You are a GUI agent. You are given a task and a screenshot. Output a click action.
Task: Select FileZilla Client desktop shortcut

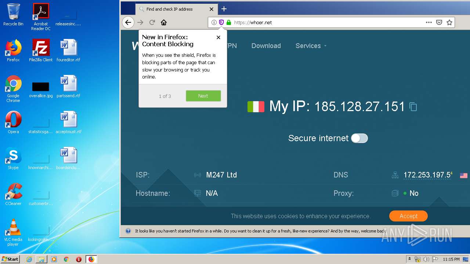click(x=41, y=51)
